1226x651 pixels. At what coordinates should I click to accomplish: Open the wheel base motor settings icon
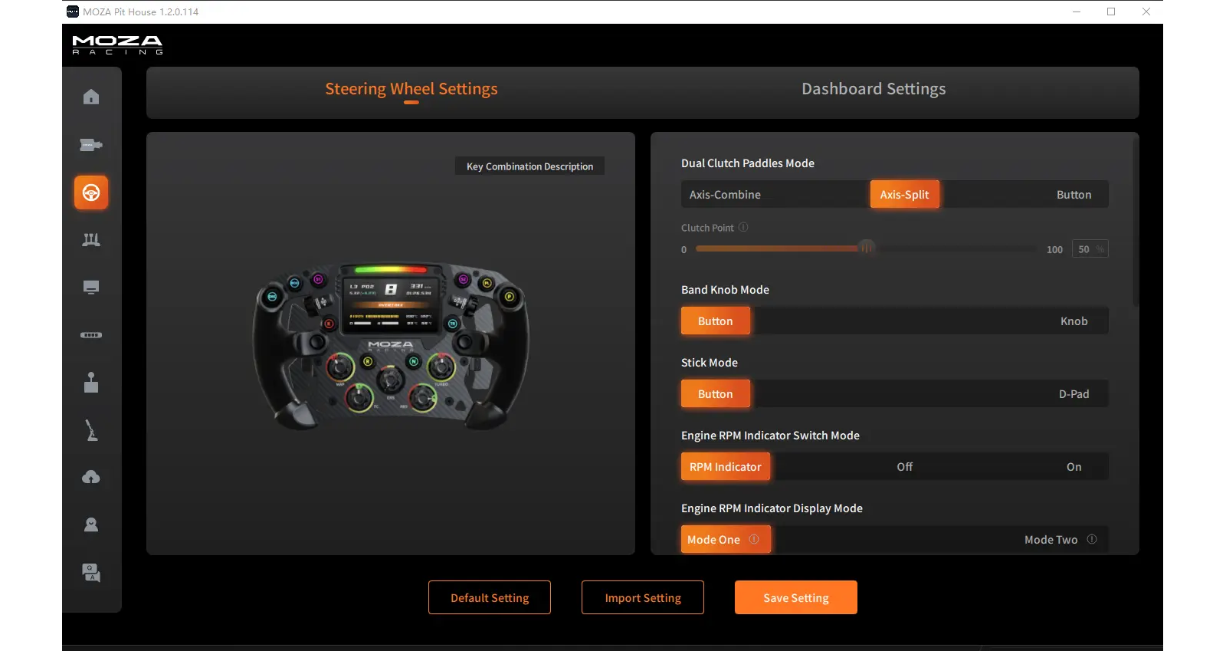coord(91,145)
